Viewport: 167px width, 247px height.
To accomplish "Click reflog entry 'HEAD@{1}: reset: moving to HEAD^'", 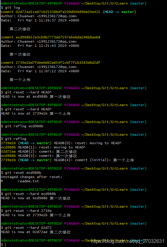I will (52, 147).
